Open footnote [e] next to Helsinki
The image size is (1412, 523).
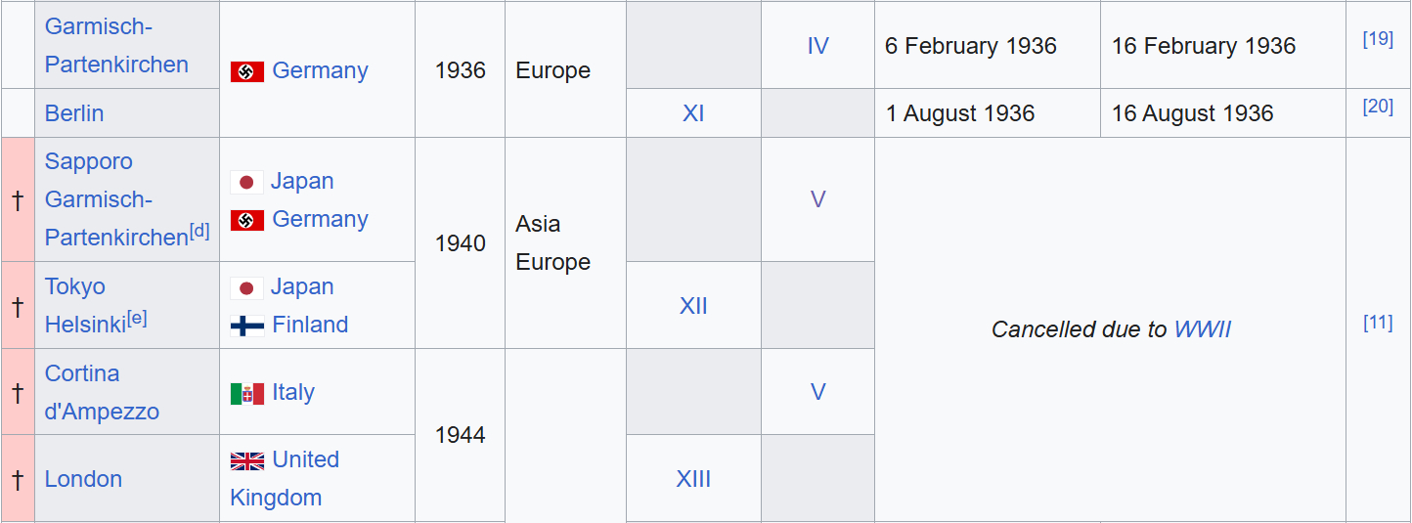pos(137,318)
